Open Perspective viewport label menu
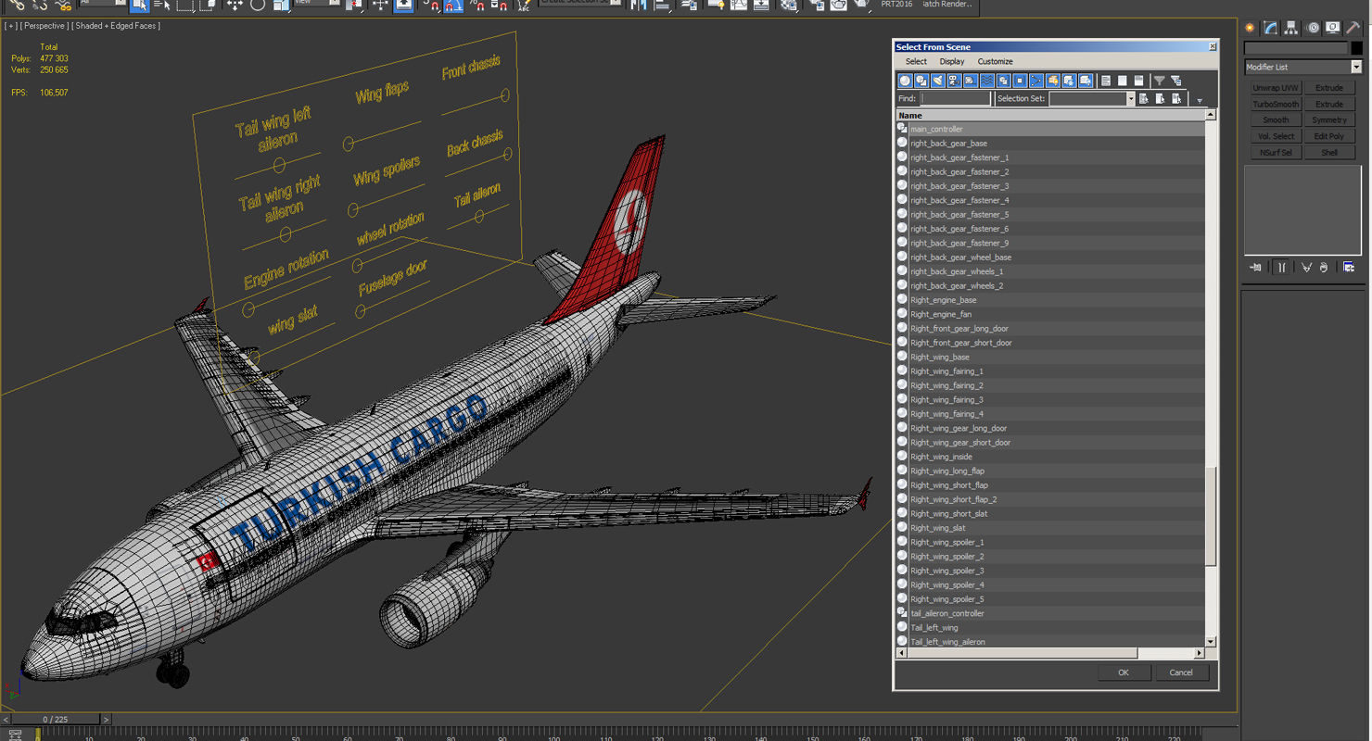 44,26
